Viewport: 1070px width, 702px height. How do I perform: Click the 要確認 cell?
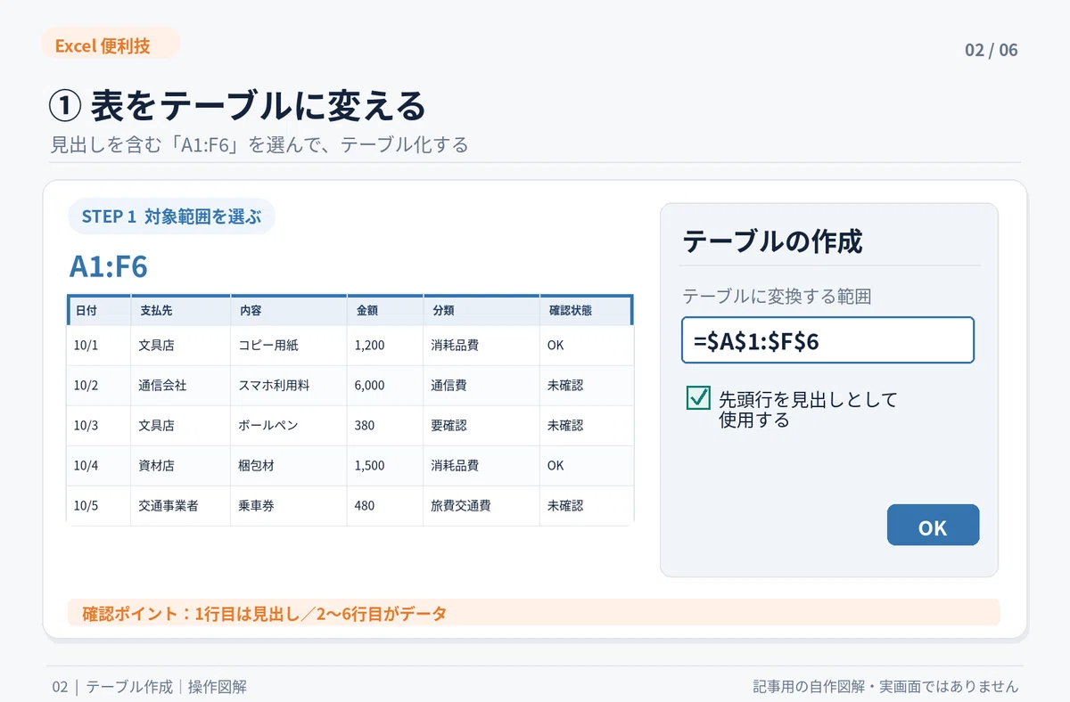point(481,426)
